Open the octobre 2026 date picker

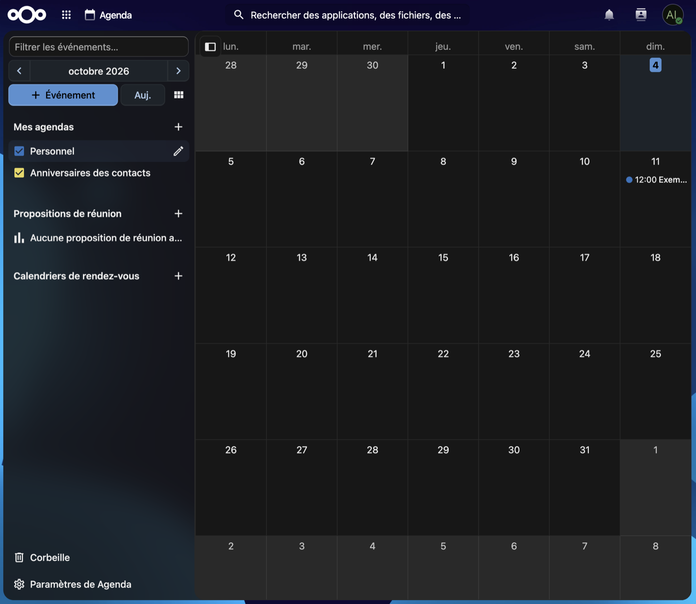coord(98,71)
